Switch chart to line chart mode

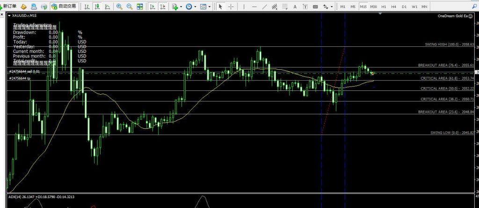click(108, 7)
